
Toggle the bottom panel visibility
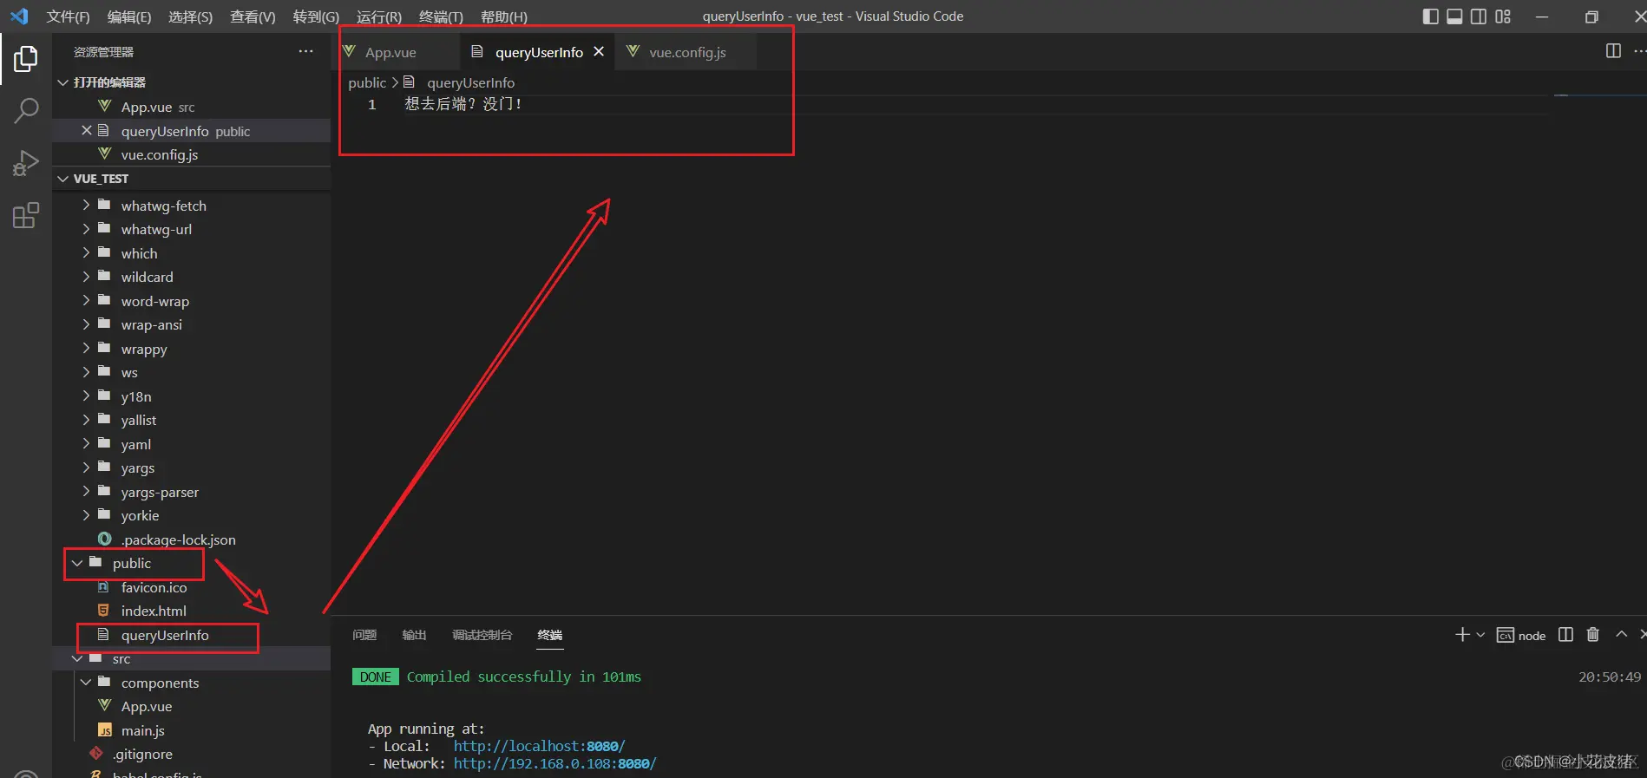[x=1454, y=16]
